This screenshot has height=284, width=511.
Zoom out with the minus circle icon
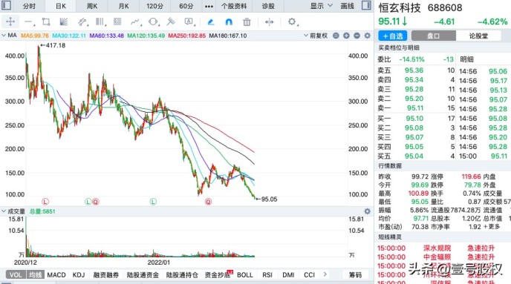(x=357, y=36)
